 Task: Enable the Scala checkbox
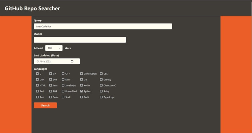(51, 97)
